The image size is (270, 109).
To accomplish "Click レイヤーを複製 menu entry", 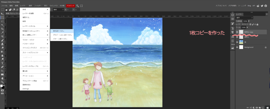I will pyautogui.click(x=28, y=13).
